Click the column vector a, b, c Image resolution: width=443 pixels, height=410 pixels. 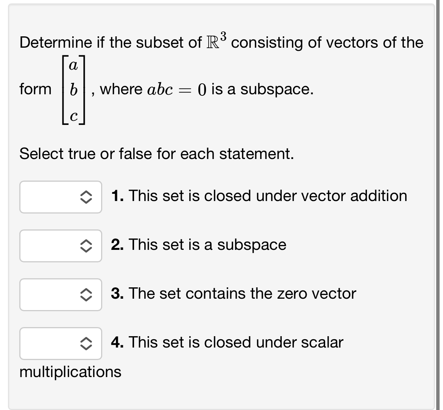(x=74, y=89)
